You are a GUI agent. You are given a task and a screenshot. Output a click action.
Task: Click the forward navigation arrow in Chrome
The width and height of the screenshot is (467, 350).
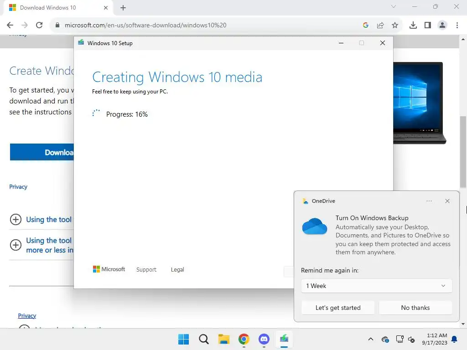[25, 25]
